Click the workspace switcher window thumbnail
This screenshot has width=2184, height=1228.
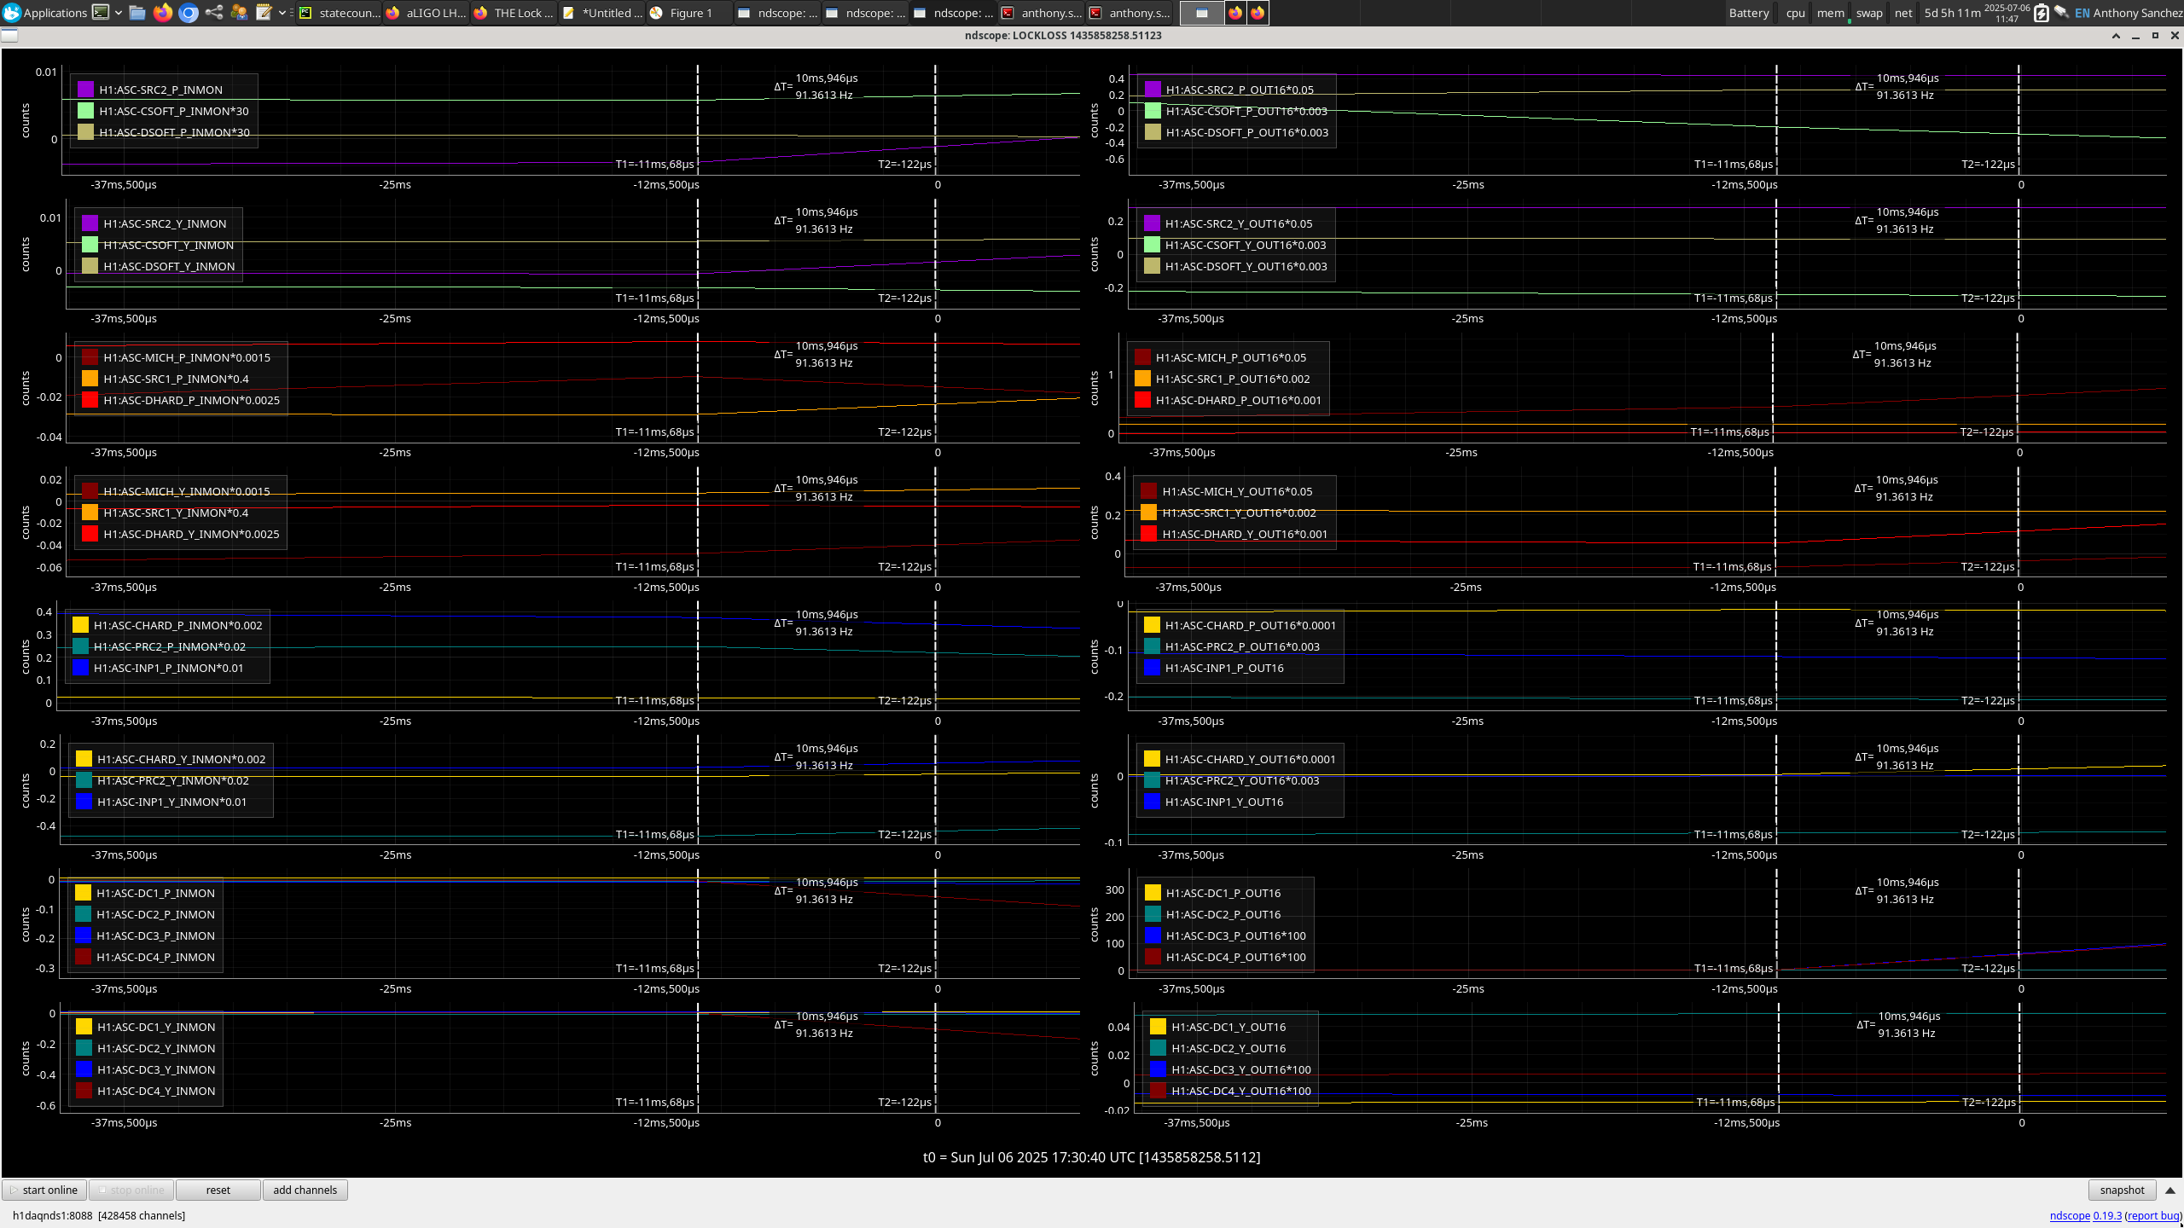pos(1201,13)
